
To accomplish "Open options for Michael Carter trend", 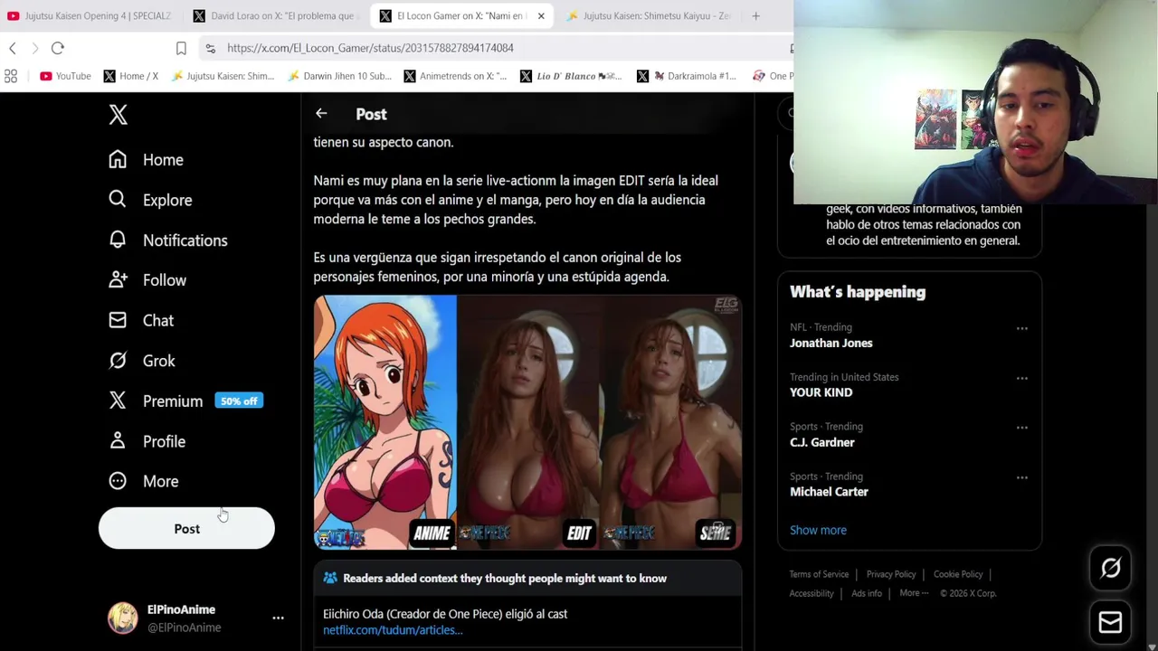I will [x=1021, y=477].
